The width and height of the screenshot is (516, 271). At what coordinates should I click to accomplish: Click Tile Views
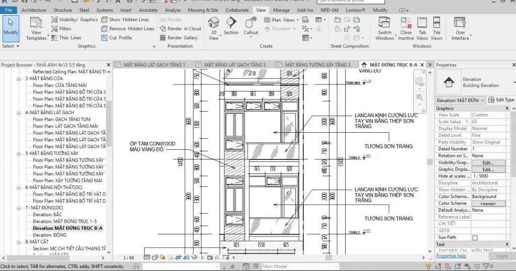(x=436, y=29)
